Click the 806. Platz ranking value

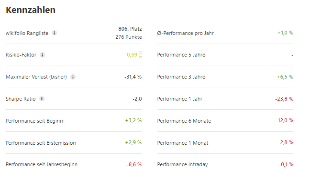coord(130,29)
